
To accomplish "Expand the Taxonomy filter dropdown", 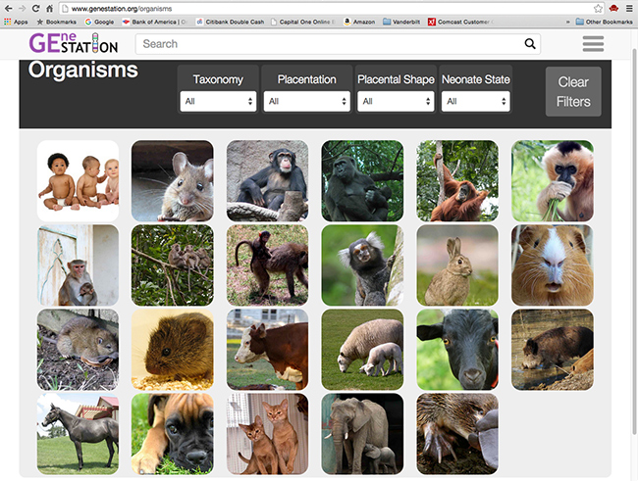I will [x=218, y=101].
